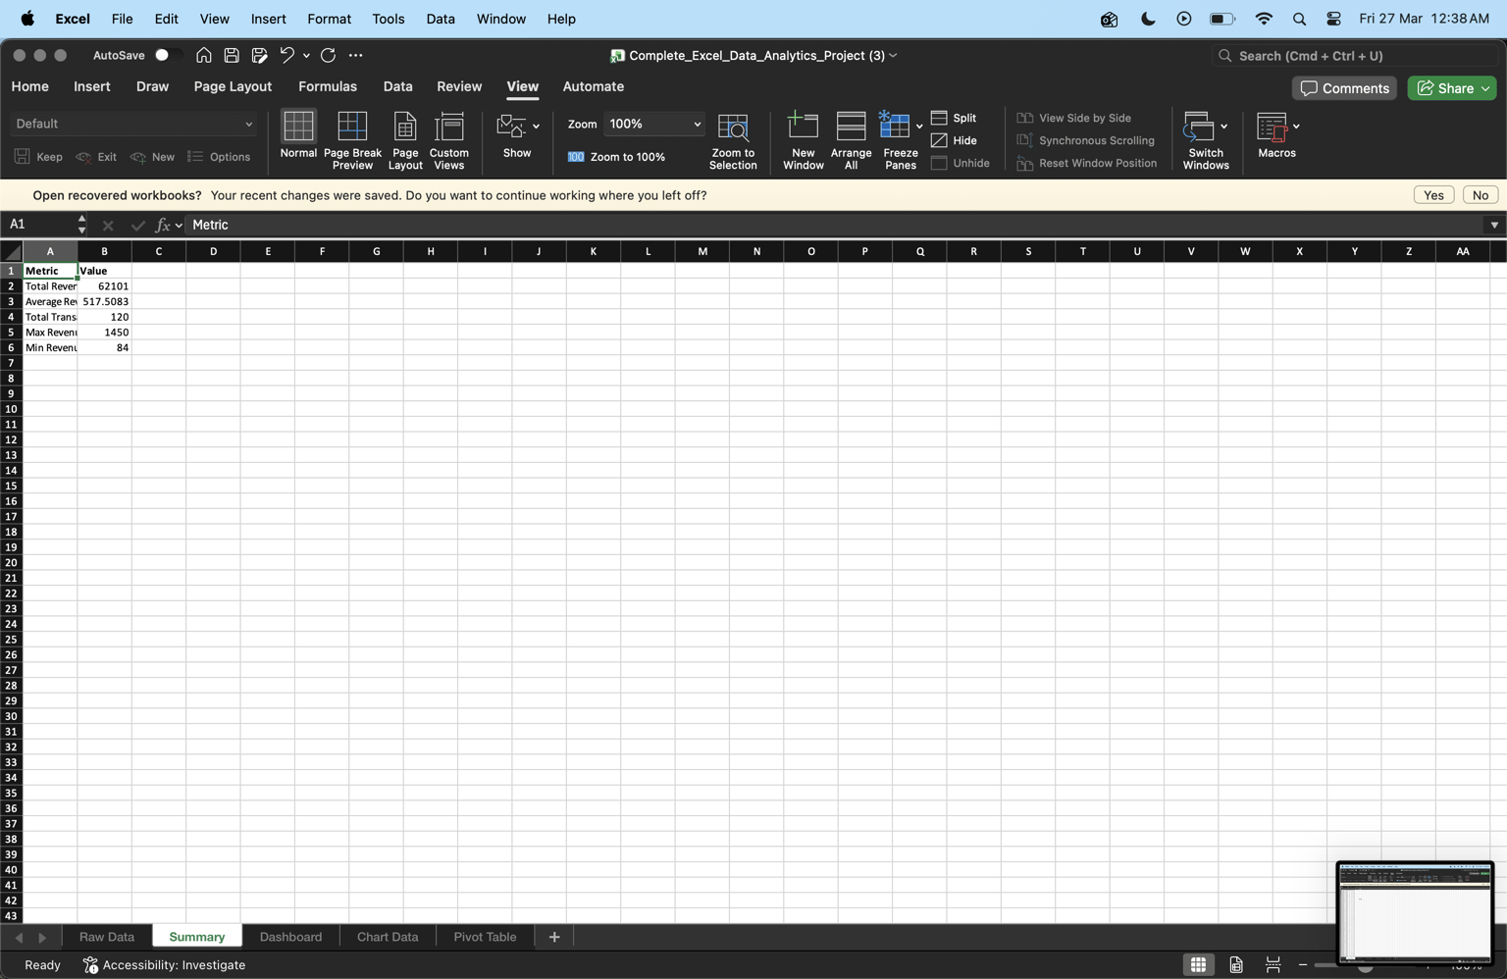Open Format menu in menu bar
1507x979 pixels.
329,19
